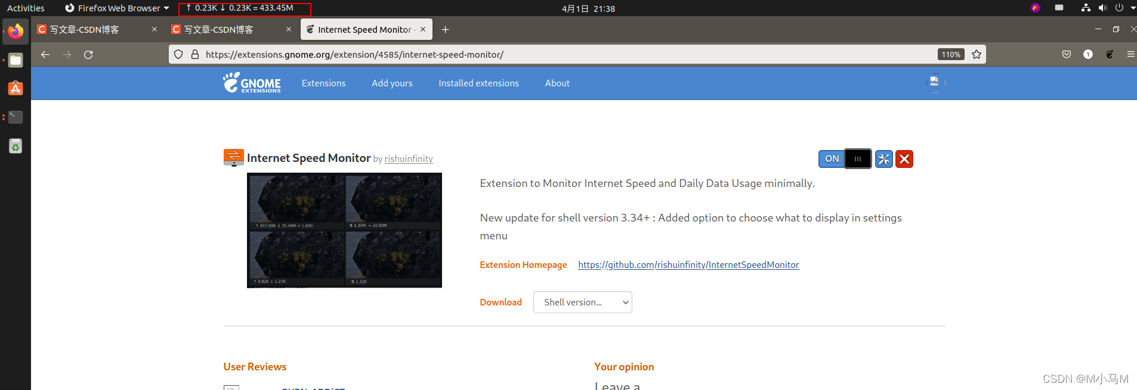Bookmark this page with the star icon
This screenshot has height=390, width=1137.
[977, 54]
